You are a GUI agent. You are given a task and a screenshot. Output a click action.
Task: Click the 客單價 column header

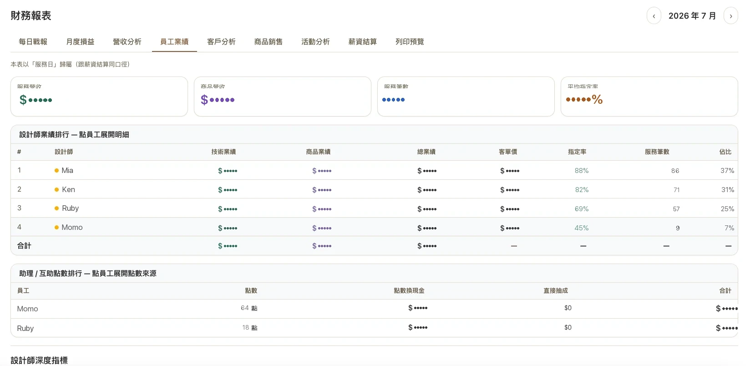click(508, 152)
